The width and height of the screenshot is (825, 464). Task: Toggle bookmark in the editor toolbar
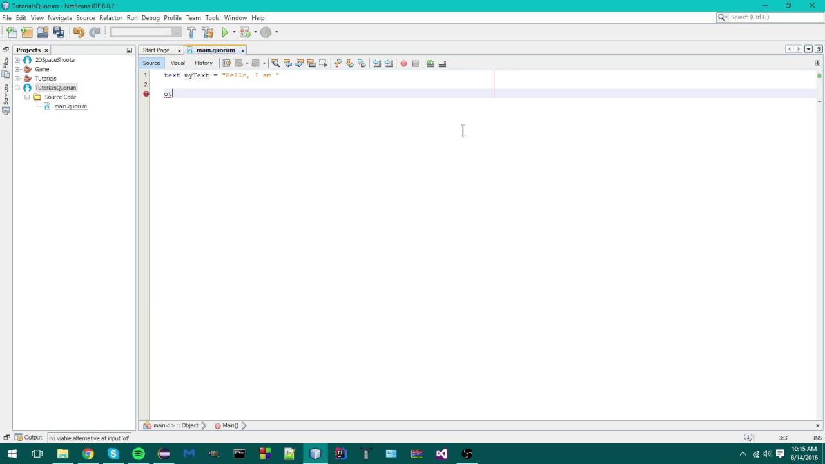coord(362,63)
